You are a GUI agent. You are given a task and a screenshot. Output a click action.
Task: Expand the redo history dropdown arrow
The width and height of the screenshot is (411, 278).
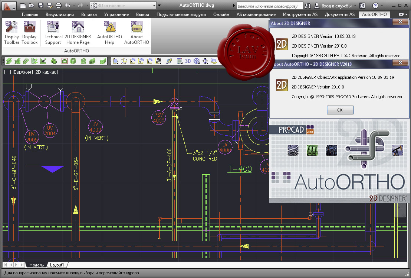click(x=87, y=5)
